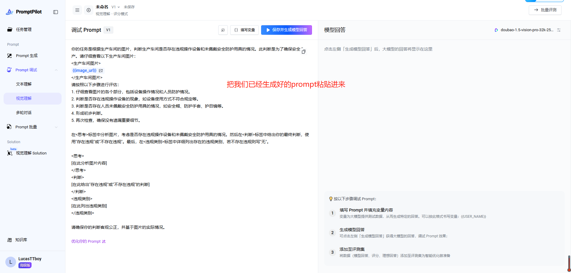Click the 批量评测 button
Viewport: 571px width, 273px height.
545,10
